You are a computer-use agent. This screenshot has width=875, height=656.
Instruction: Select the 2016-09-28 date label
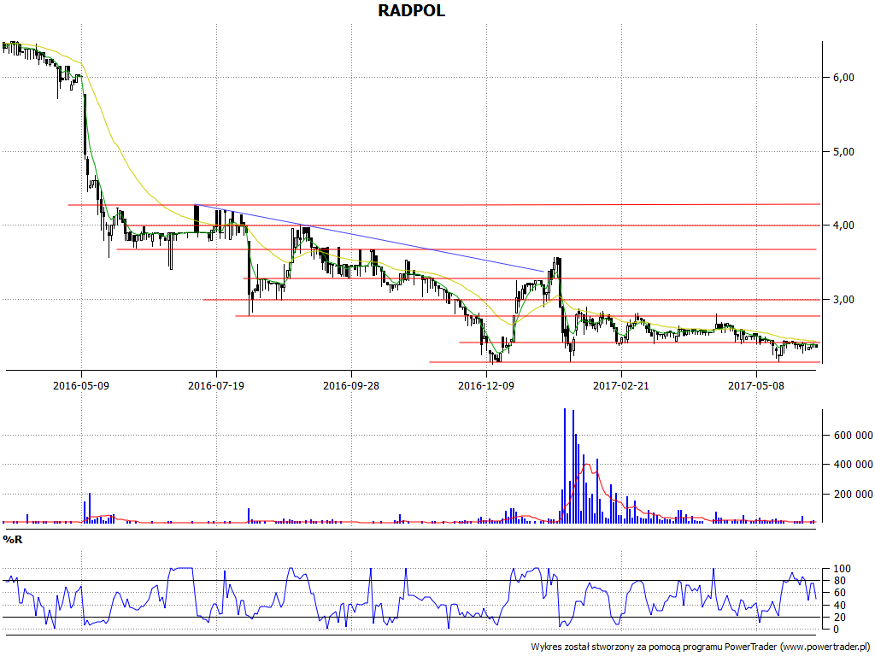pyautogui.click(x=351, y=385)
